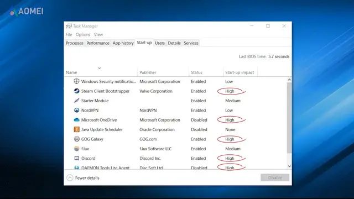354x199 pixels.
Task: Click the DAEMON Tools Lite Agent icon
Action: click(x=76, y=167)
